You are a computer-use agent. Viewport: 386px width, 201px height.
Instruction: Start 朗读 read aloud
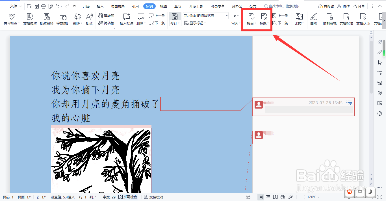(89, 20)
